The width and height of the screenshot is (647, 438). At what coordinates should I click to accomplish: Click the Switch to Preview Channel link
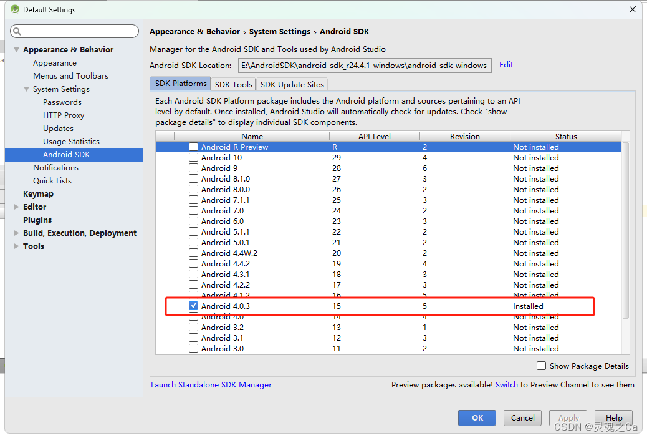(506, 385)
